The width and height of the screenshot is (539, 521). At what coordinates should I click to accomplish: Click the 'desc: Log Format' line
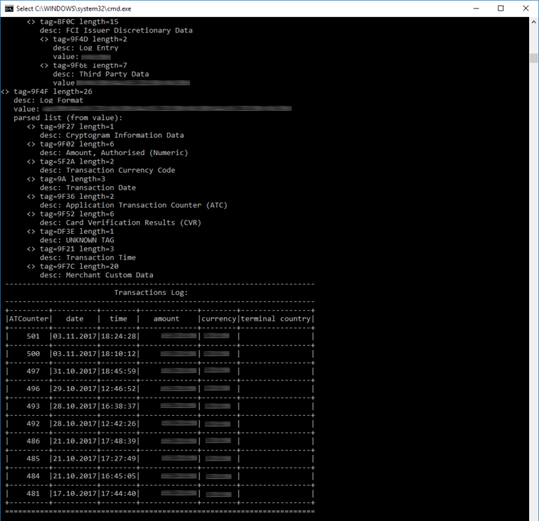(x=48, y=100)
